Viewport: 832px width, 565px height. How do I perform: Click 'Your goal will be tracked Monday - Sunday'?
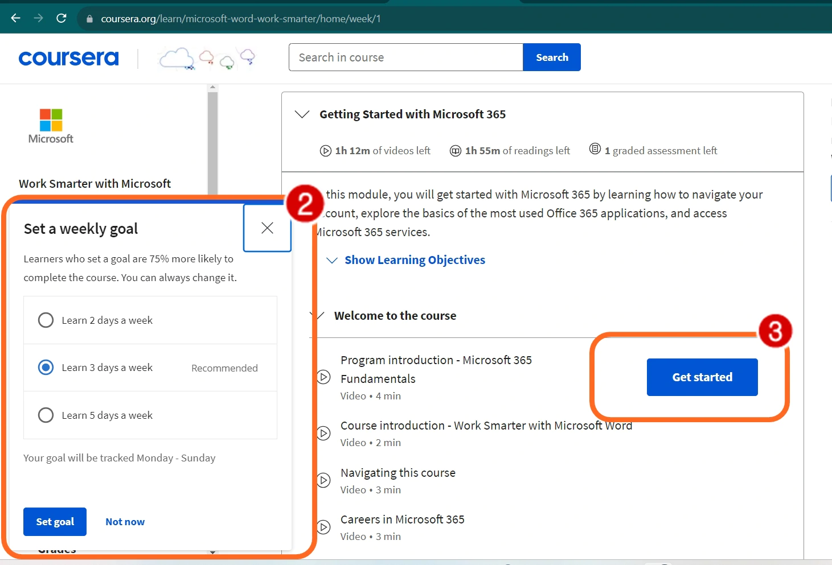tap(120, 458)
